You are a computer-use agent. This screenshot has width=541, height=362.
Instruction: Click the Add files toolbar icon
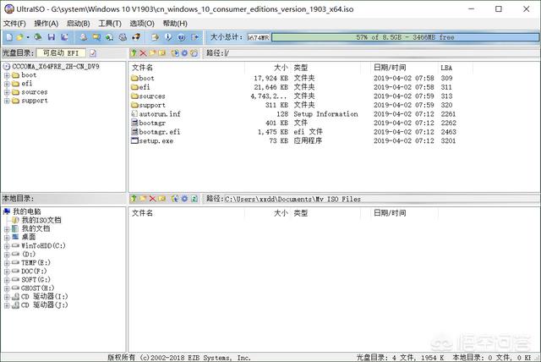click(155, 37)
